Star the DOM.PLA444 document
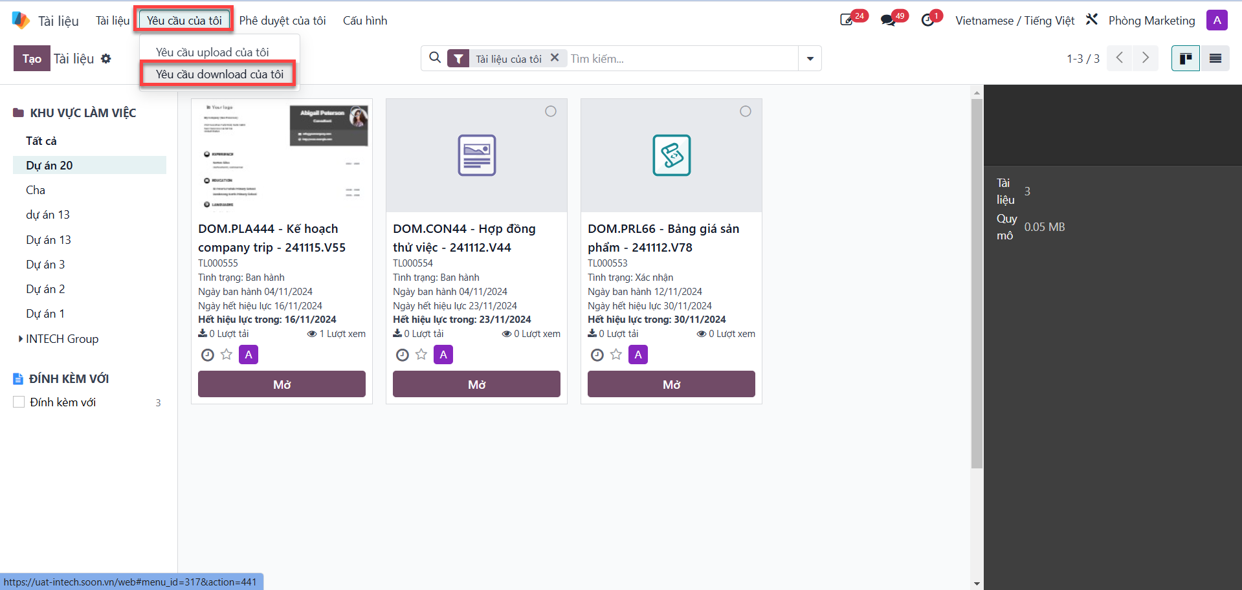Image resolution: width=1242 pixels, height=590 pixels. [x=227, y=355]
